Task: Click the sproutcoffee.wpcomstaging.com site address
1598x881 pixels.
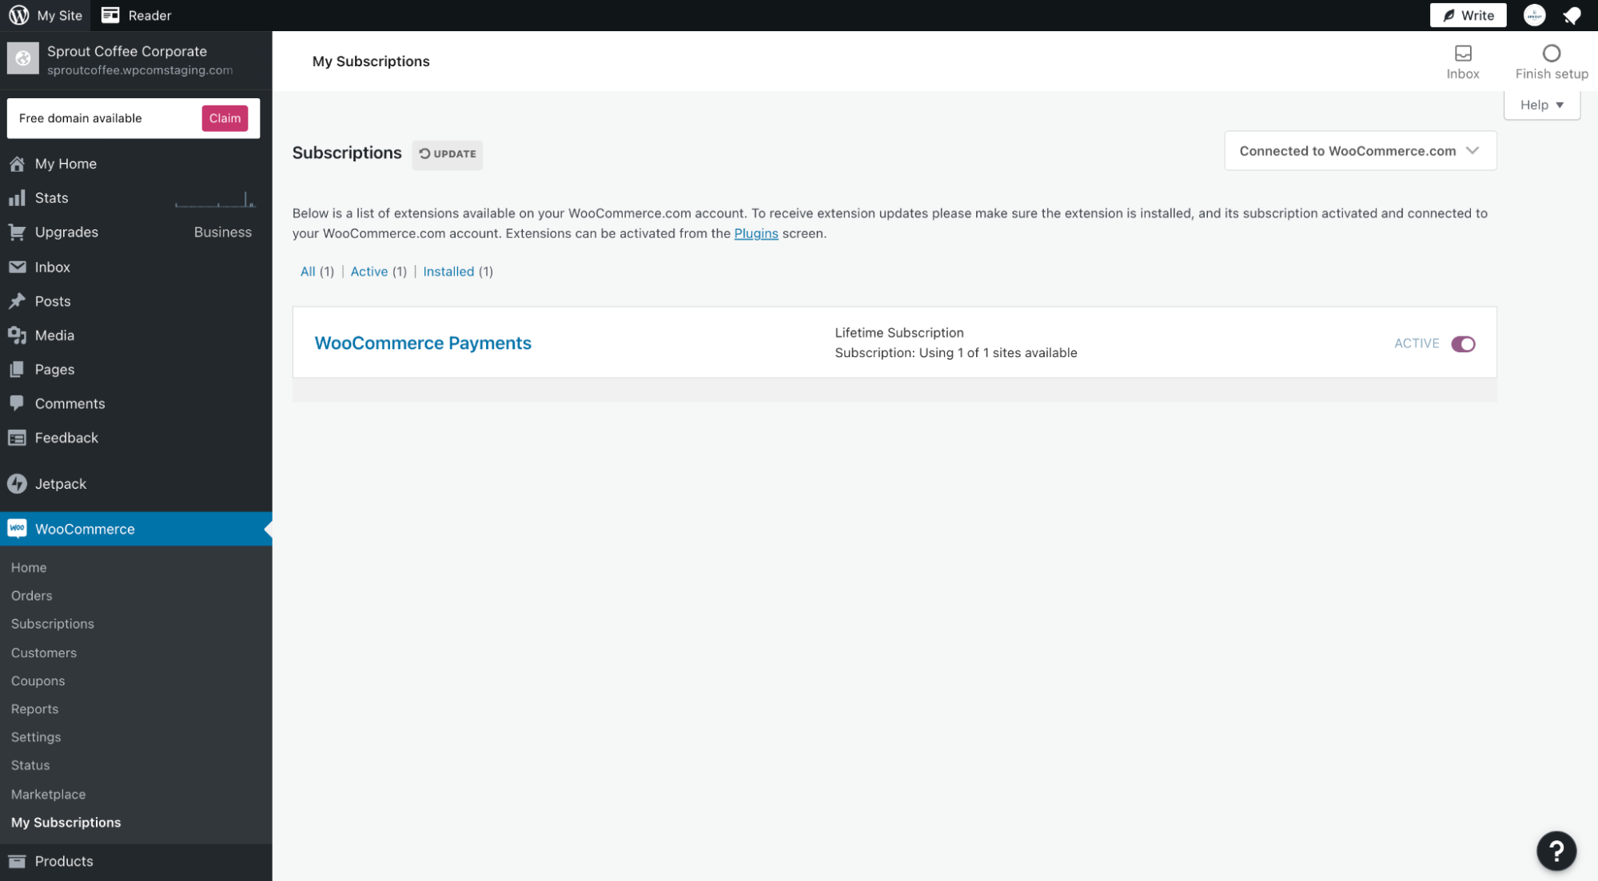Action: click(x=140, y=70)
